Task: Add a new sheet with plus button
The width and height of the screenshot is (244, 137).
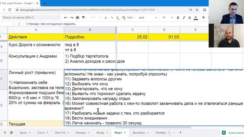Action: pyautogui.click(x=5, y=132)
